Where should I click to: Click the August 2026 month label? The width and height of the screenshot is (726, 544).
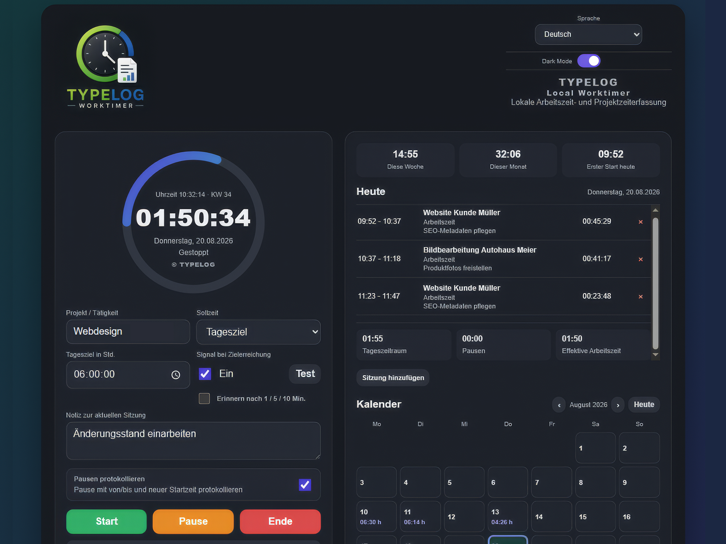pyautogui.click(x=588, y=405)
